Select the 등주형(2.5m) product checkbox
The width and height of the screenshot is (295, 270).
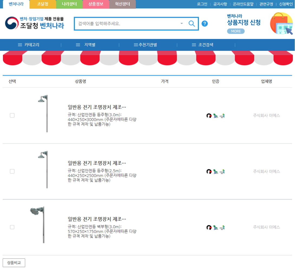[x=12, y=171]
